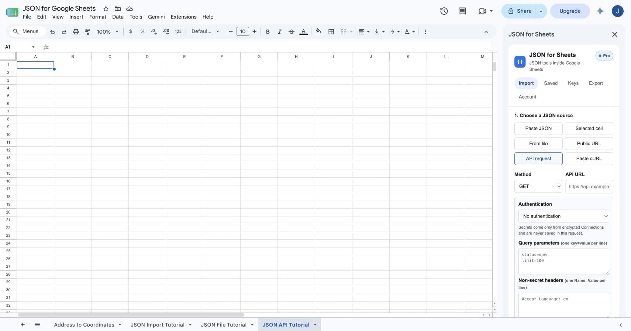Click the API URL input field

tap(589, 187)
